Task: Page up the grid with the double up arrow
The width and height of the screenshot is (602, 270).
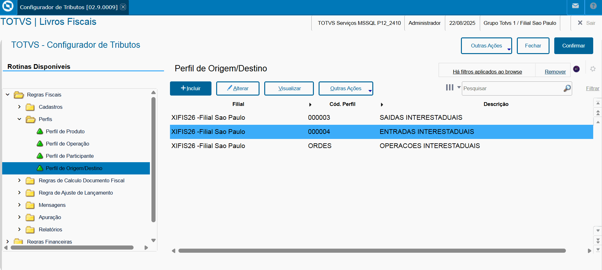Action: point(598,112)
